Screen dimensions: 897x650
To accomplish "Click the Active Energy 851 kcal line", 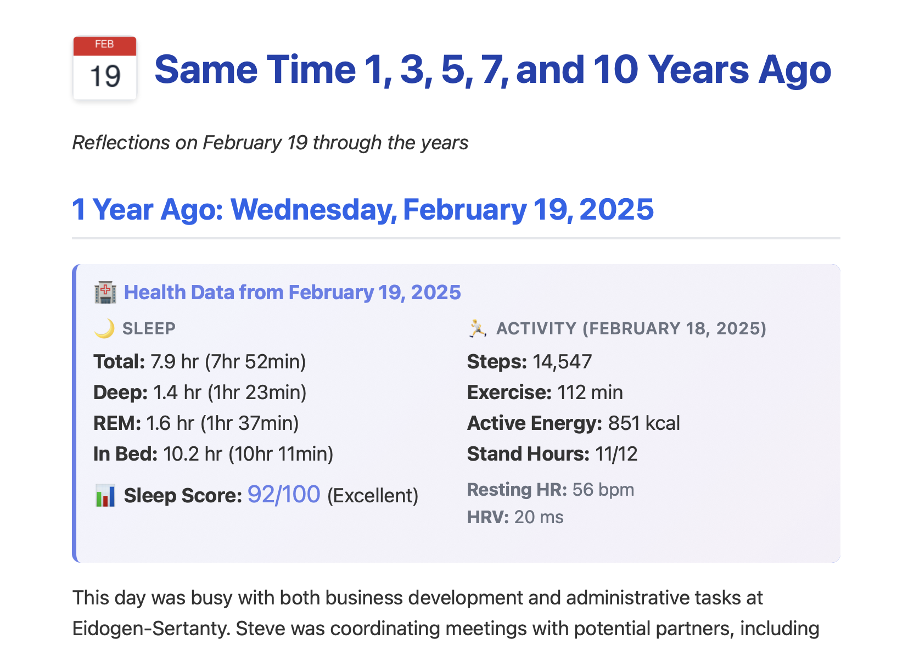I will coord(573,423).
